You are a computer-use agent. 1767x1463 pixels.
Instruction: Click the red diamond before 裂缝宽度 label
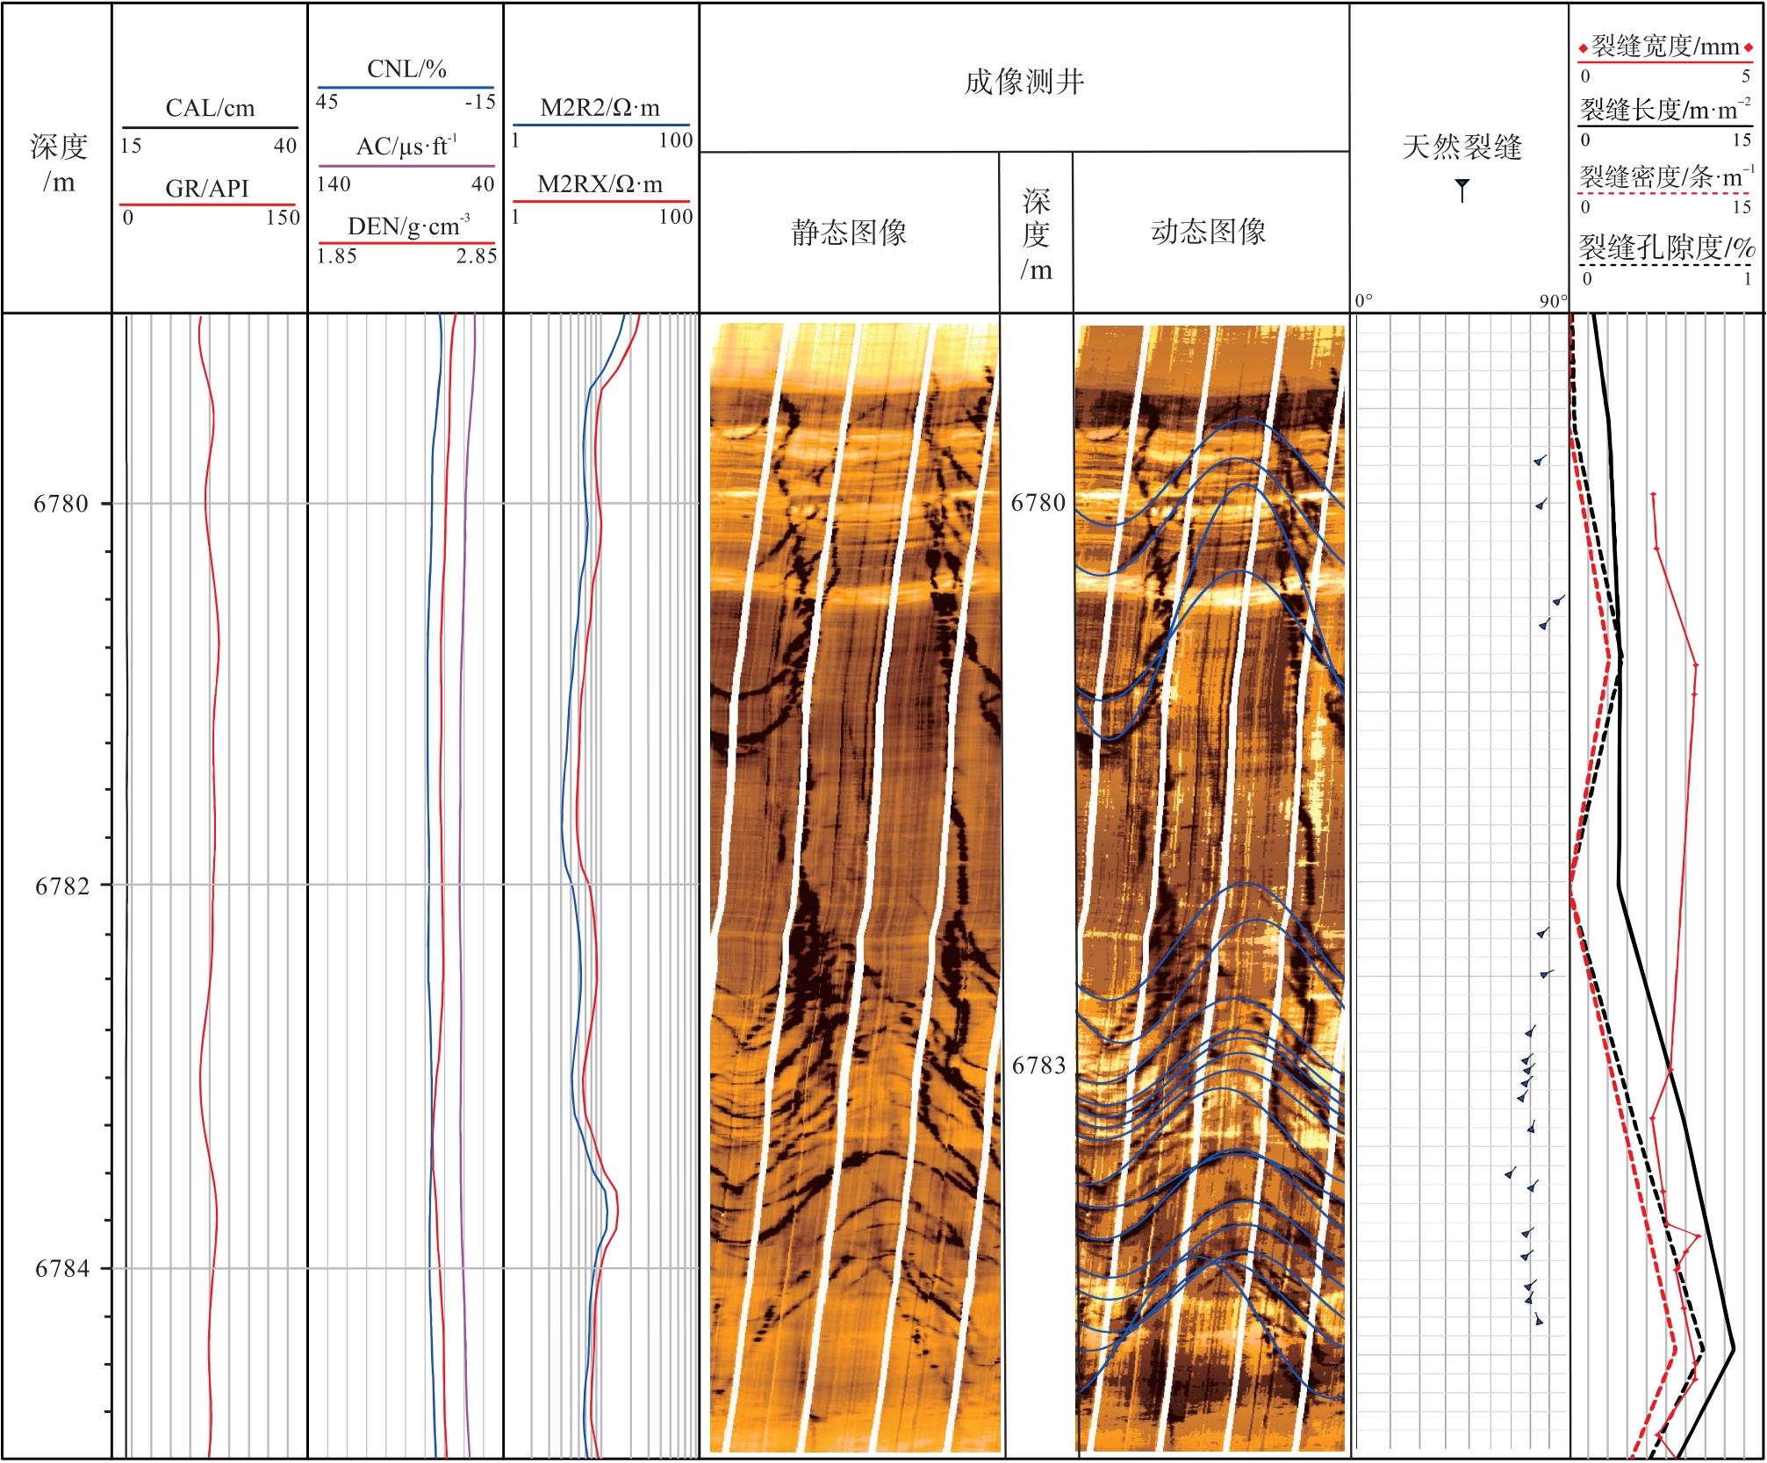click(x=1584, y=48)
